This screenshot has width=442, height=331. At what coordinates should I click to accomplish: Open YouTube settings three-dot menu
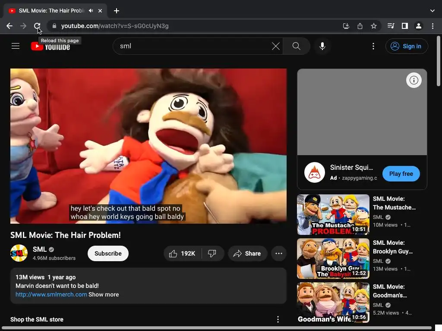[373, 46]
